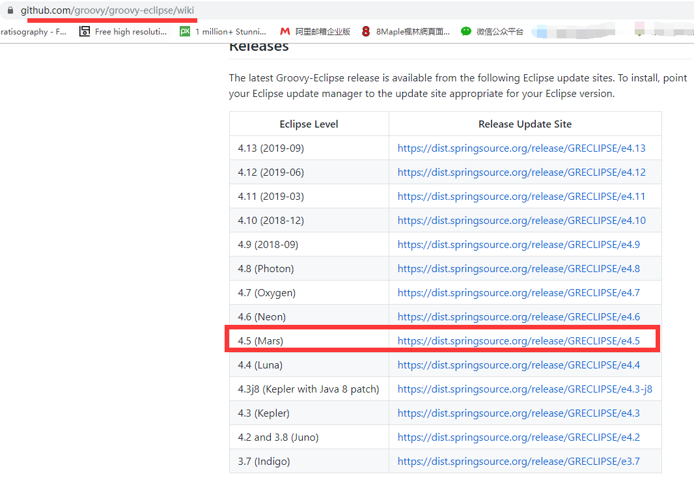Screen dimensions: 694x485
Task: Click the '4.8 (Photon)' cell
Action: click(x=309, y=269)
